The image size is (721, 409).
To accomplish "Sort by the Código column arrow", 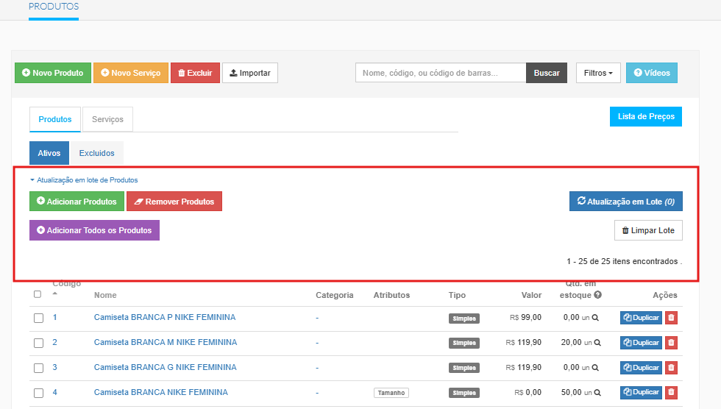I will click(x=54, y=294).
